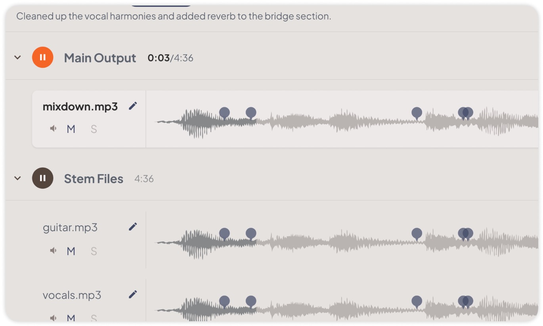Pause the Stem Files playback

click(43, 178)
